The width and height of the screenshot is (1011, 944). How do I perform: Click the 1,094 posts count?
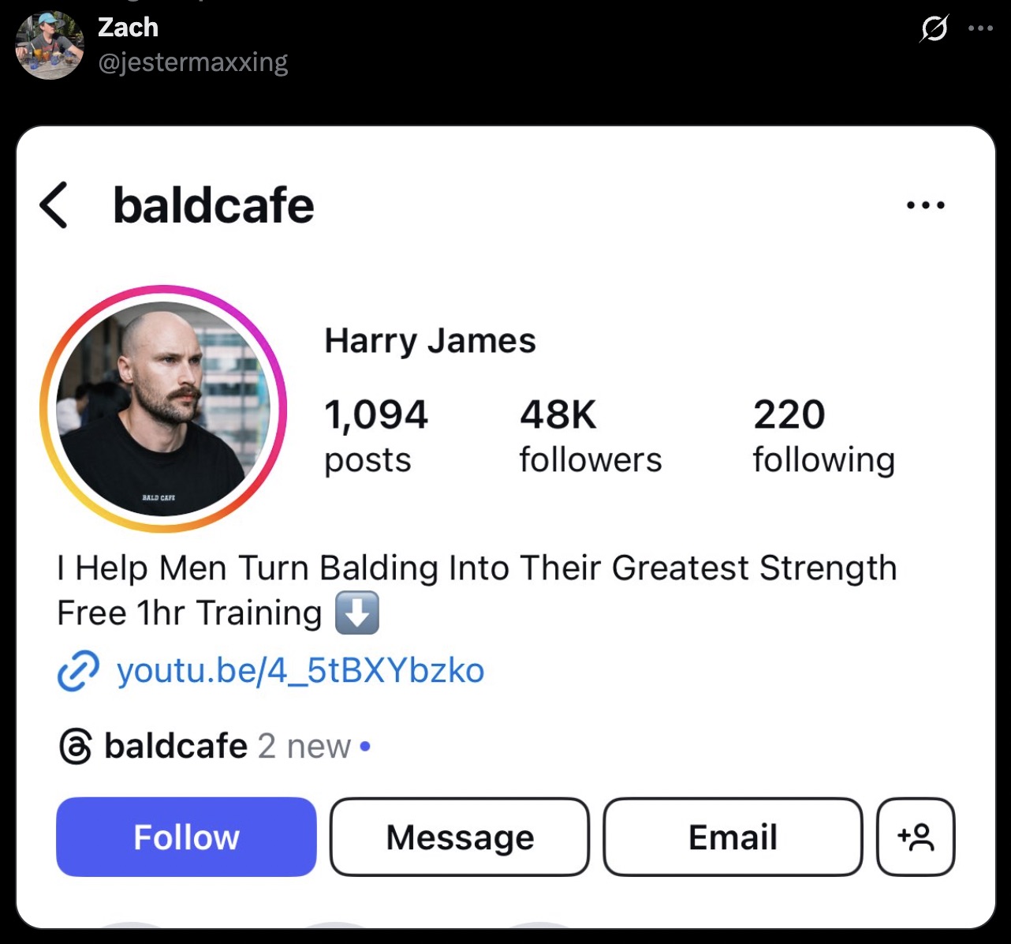pos(376,436)
